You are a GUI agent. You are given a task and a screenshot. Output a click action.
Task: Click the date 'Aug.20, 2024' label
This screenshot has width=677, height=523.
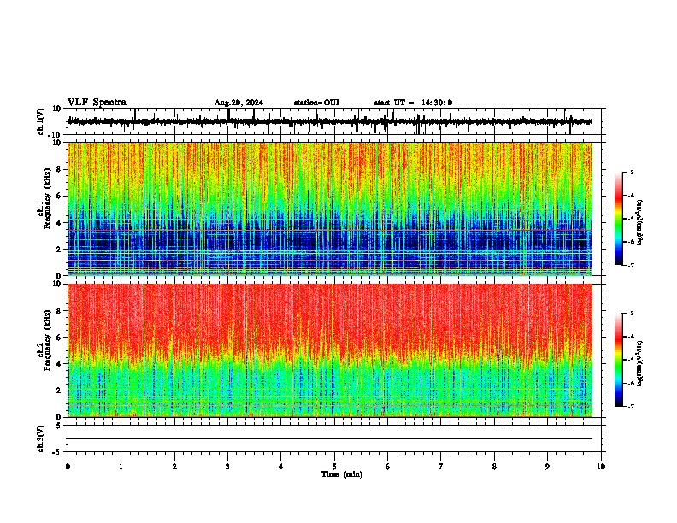click(x=238, y=103)
